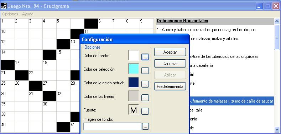Click the dark blue celda actual swatch

(x=134, y=82)
